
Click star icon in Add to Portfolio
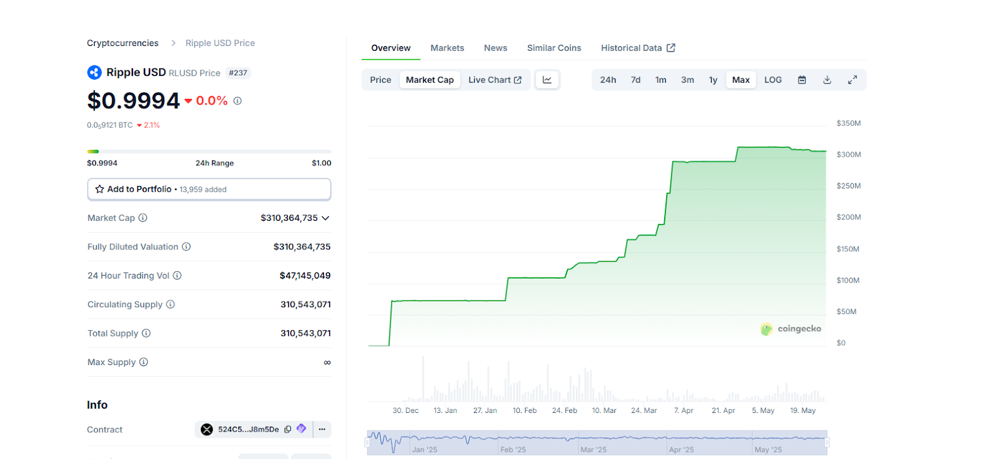pos(99,189)
